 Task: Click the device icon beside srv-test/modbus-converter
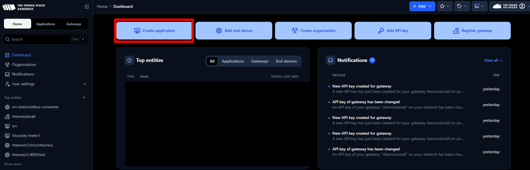click(x=7, y=107)
